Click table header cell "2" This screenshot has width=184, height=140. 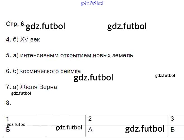(90, 119)
